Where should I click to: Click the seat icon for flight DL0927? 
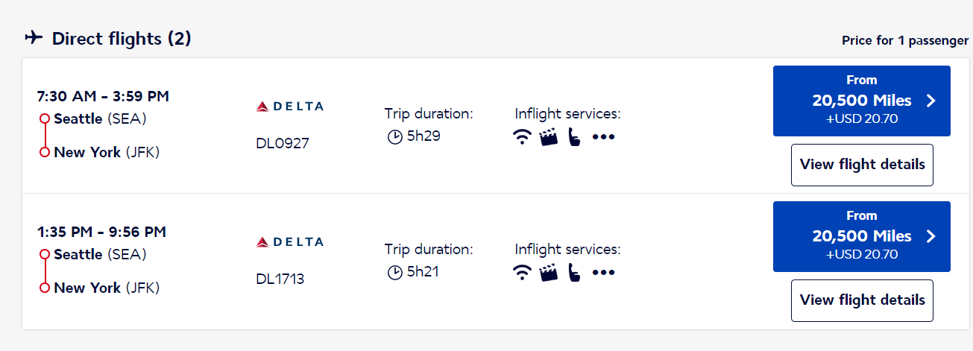(x=573, y=137)
